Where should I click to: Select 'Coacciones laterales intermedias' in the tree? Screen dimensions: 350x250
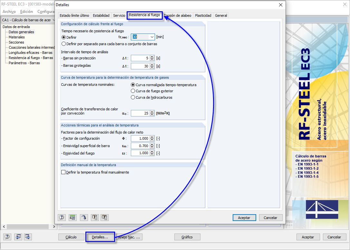[32, 47]
